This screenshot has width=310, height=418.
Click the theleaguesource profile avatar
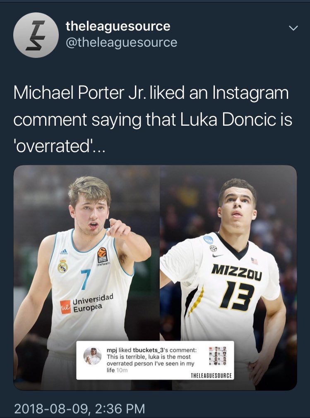pos(36,35)
